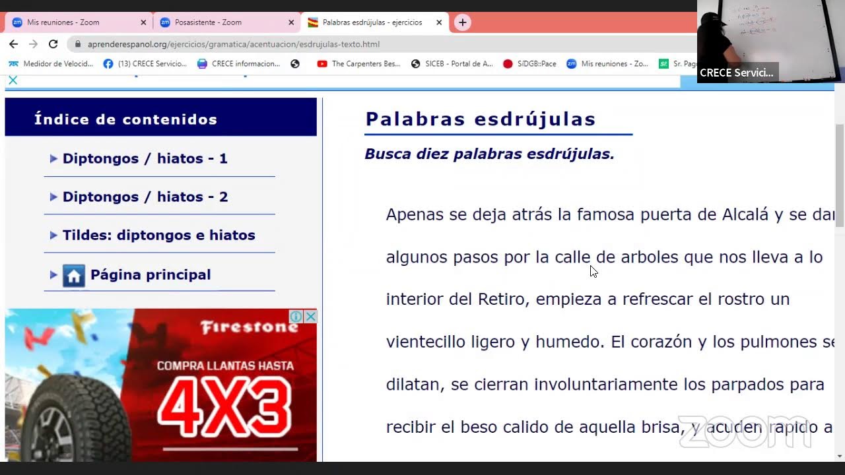Click the CRECE Servici... Zoom video thumbnail
This screenshot has width=845, height=475.
(x=771, y=41)
